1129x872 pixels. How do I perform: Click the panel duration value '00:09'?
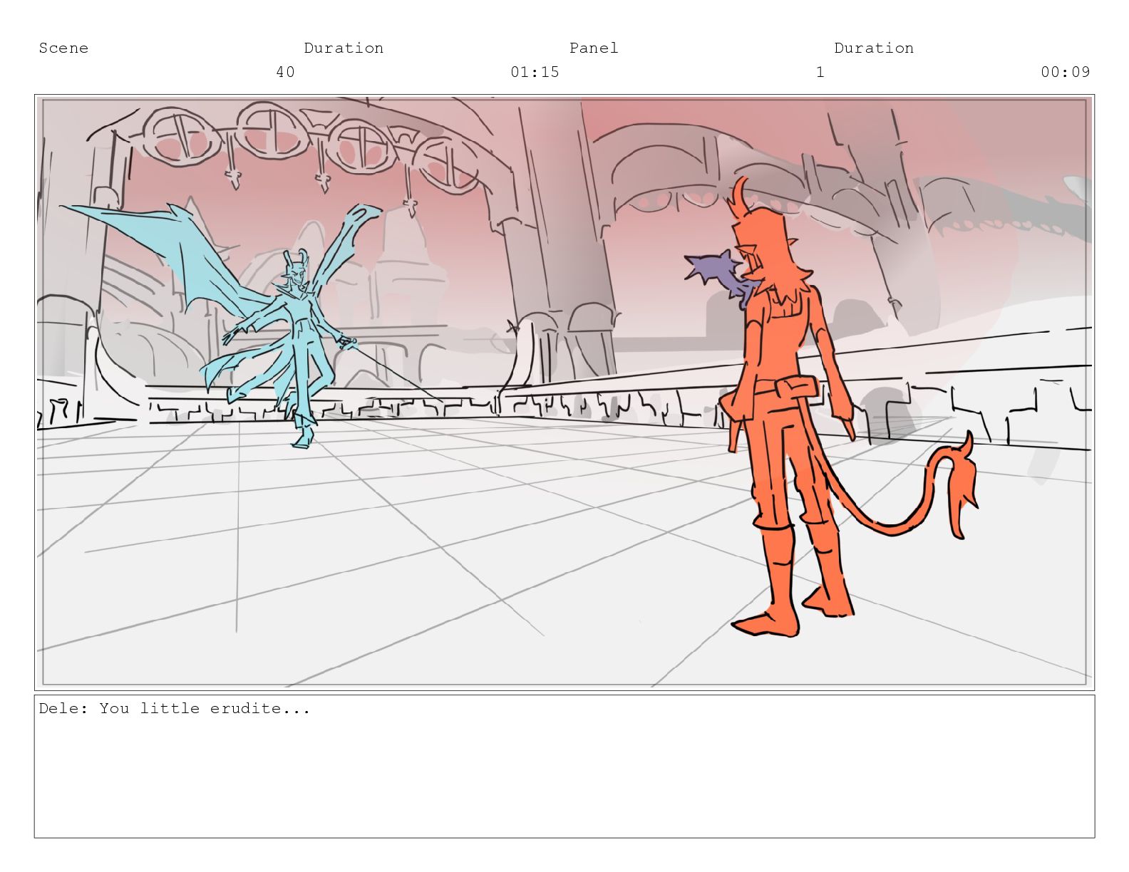pyautogui.click(x=1065, y=72)
